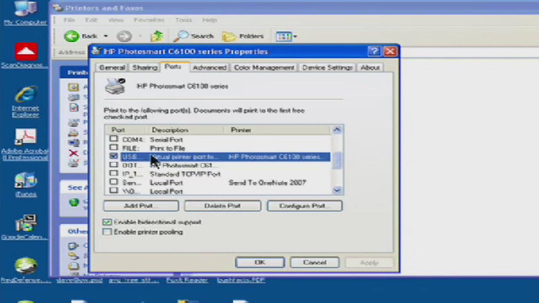Switch to the General tab
Image resolution: width=539 pixels, height=303 pixels.
[112, 67]
